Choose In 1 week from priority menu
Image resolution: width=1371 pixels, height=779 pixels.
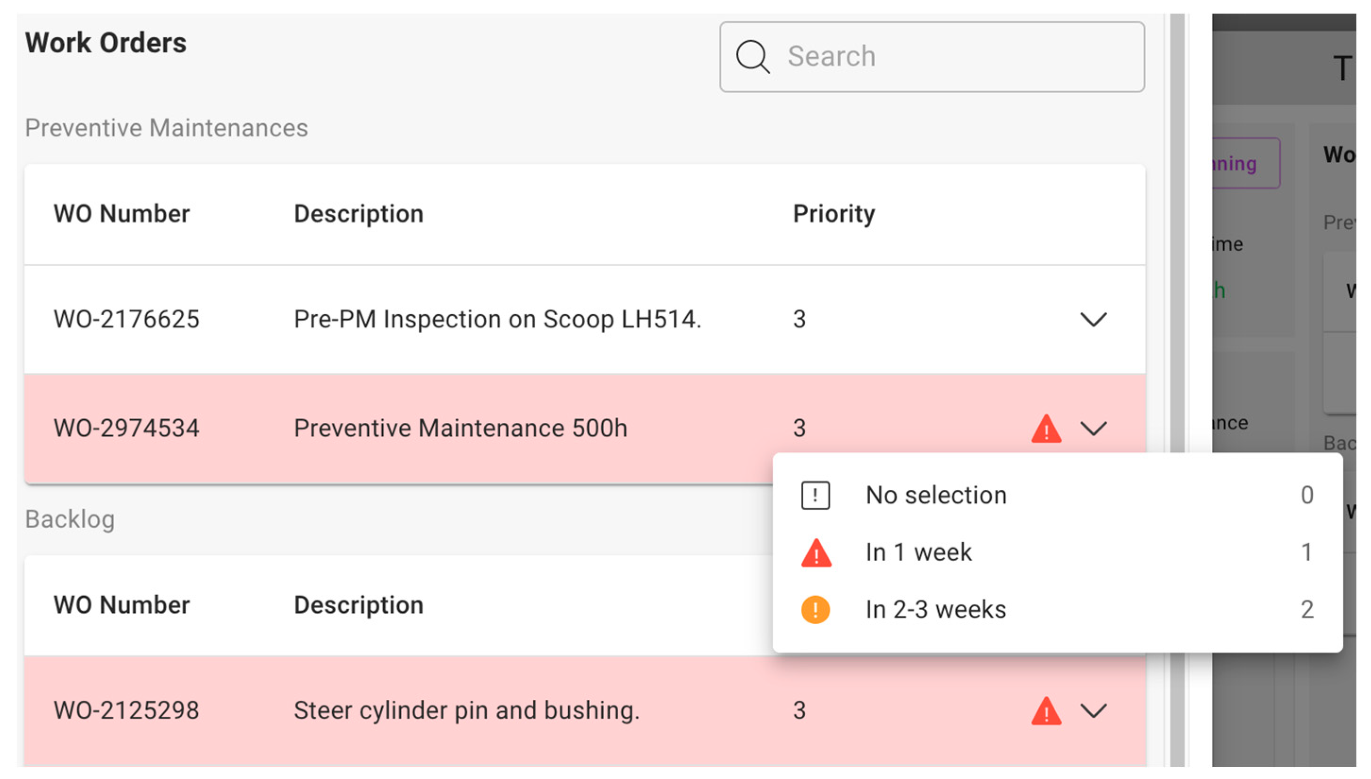pyautogui.click(x=918, y=552)
